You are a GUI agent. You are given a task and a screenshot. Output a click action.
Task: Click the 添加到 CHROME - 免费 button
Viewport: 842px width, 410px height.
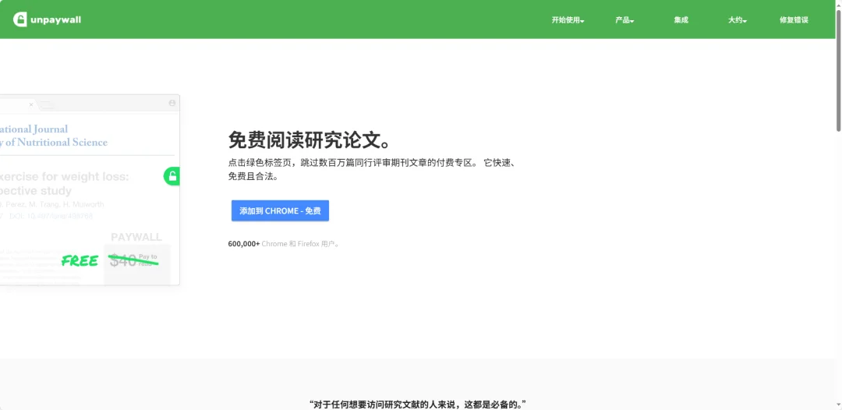(x=281, y=211)
